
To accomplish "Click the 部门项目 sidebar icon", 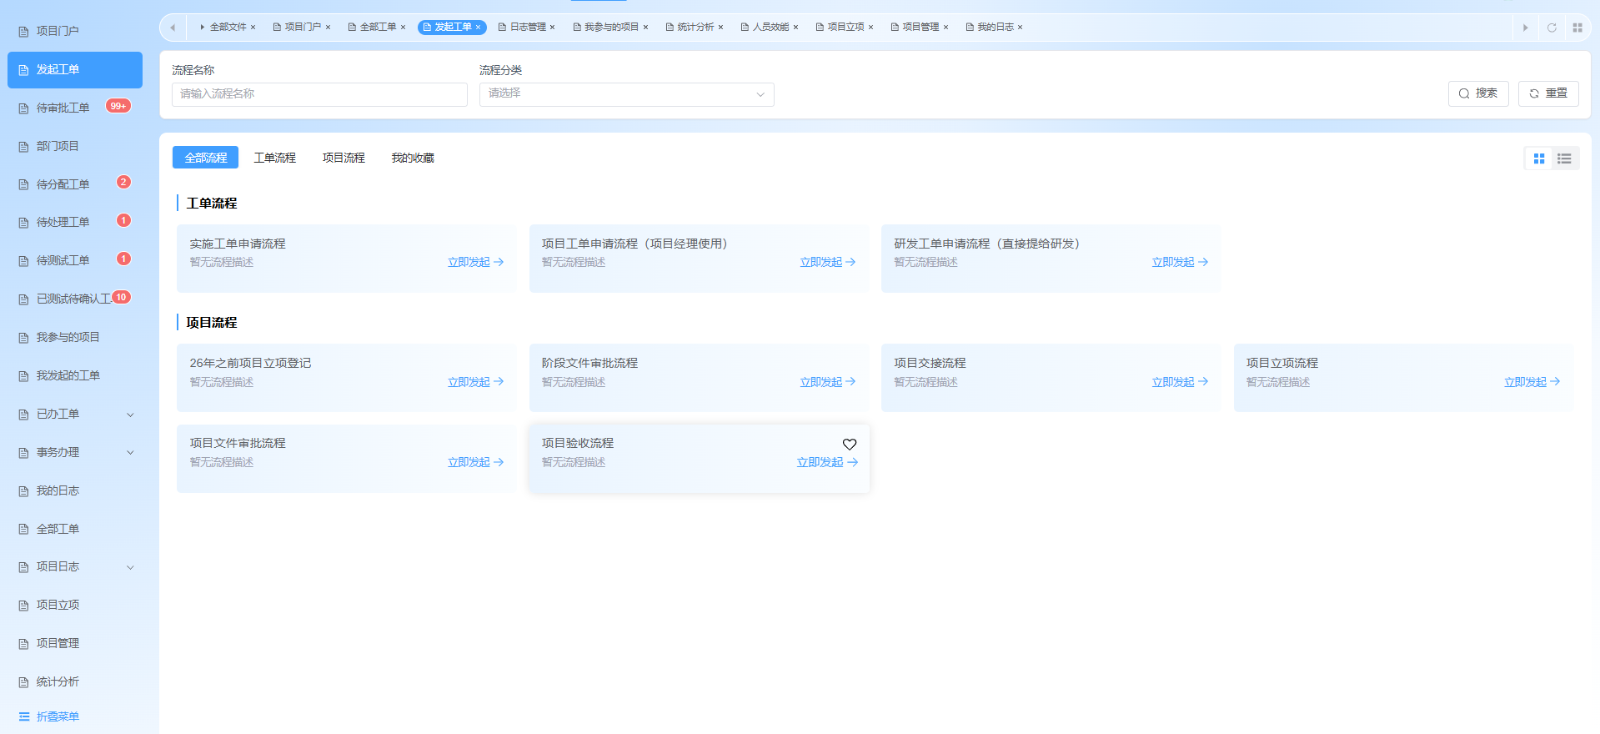I will click(x=23, y=147).
